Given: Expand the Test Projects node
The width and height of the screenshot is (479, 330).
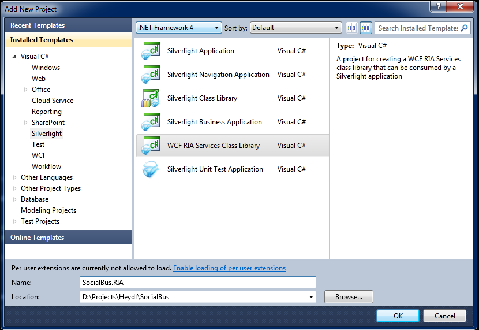Looking at the screenshot, I should (14, 221).
